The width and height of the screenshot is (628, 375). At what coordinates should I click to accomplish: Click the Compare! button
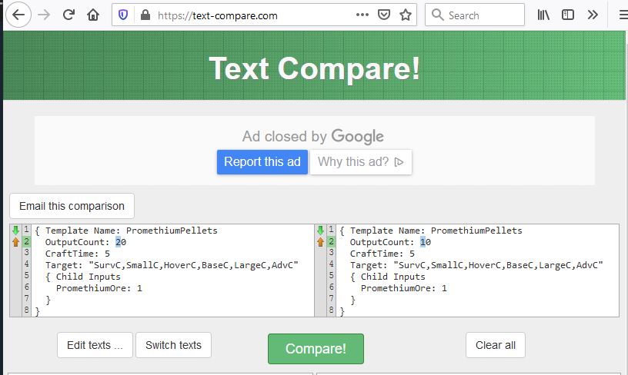316,349
